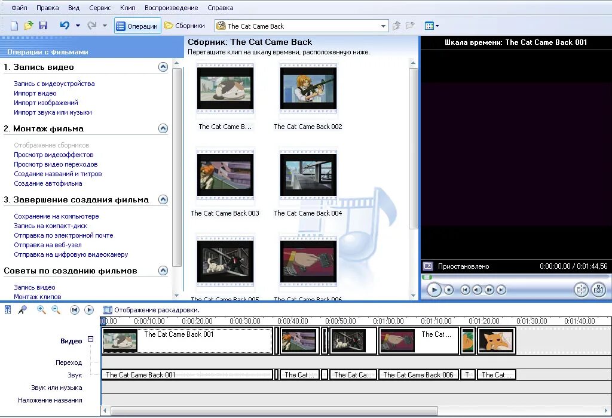Select The Cat Came Back 001 timeline clip
Viewport: 612px width, 418px height.
[x=187, y=341]
